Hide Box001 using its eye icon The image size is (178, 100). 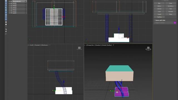pyautogui.click(x=9, y=13)
